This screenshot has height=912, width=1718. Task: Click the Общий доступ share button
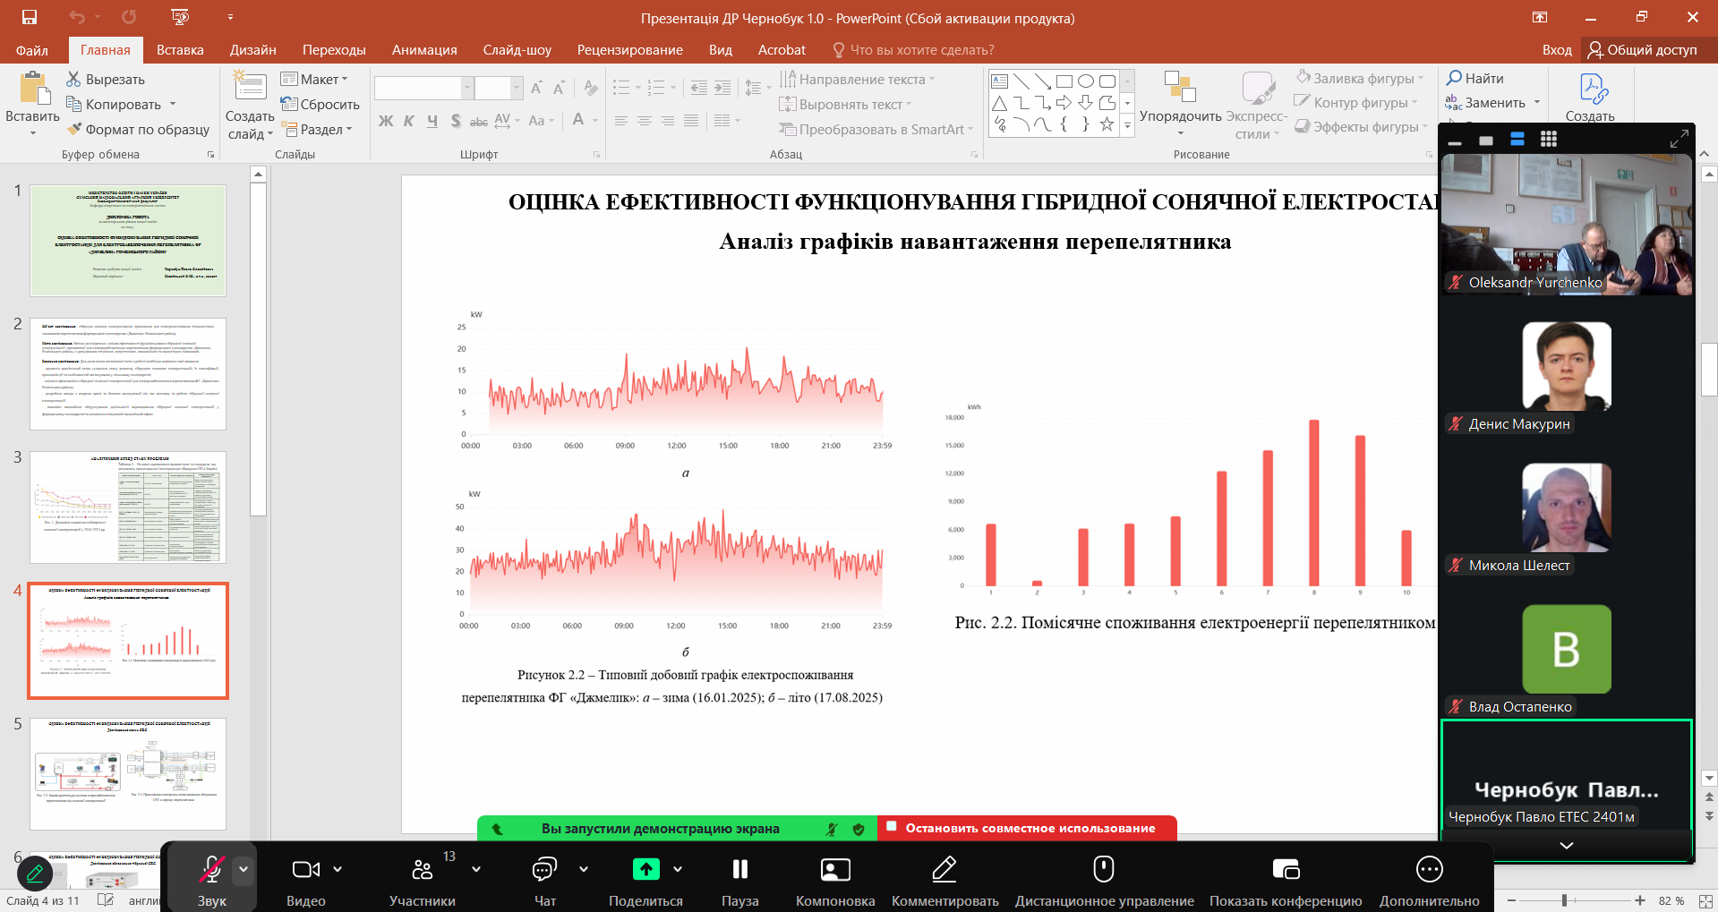pos(1642,50)
